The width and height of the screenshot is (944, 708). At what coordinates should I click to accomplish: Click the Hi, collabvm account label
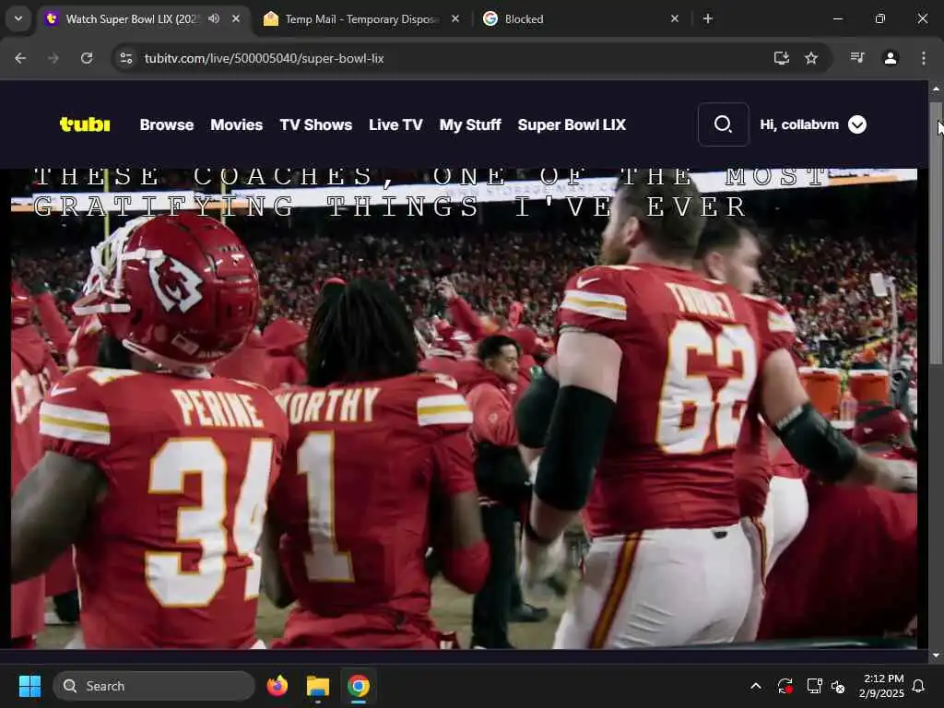click(x=799, y=124)
